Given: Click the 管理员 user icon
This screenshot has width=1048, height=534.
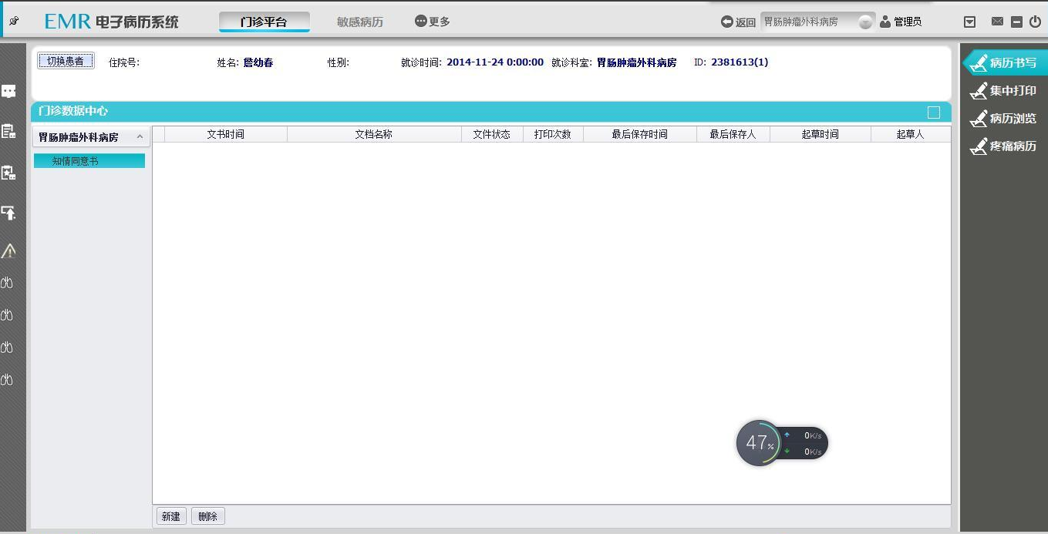Looking at the screenshot, I should [x=885, y=22].
